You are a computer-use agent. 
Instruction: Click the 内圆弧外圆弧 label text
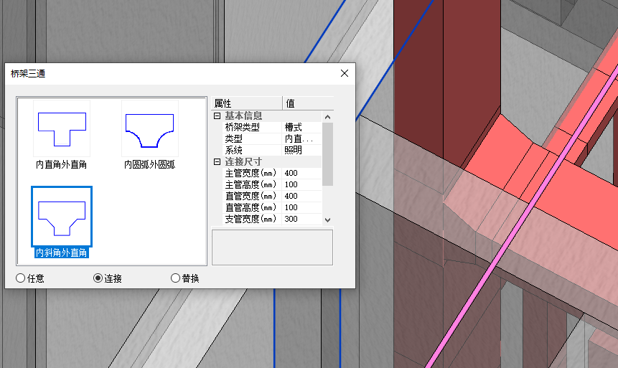150,164
